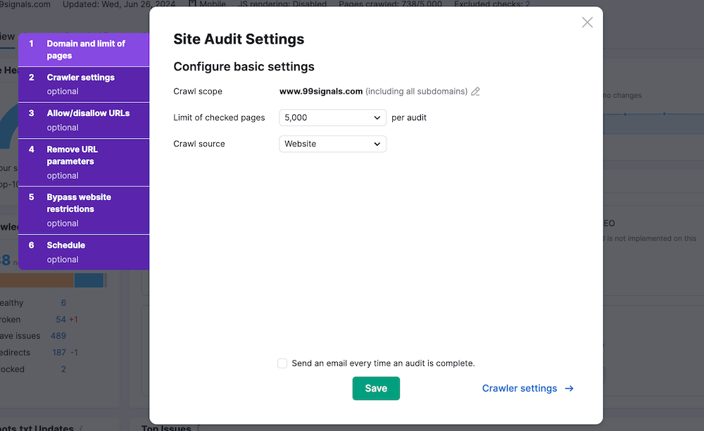
Task: Follow the Crawler settings arrow link at bottom
Action: (527, 388)
